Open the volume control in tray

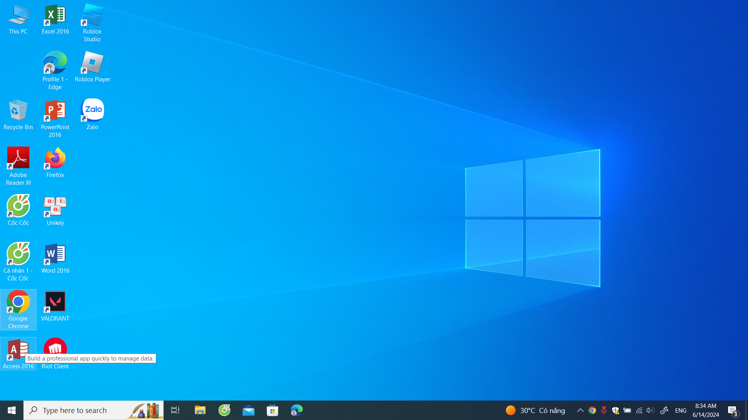[x=650, y=410]
